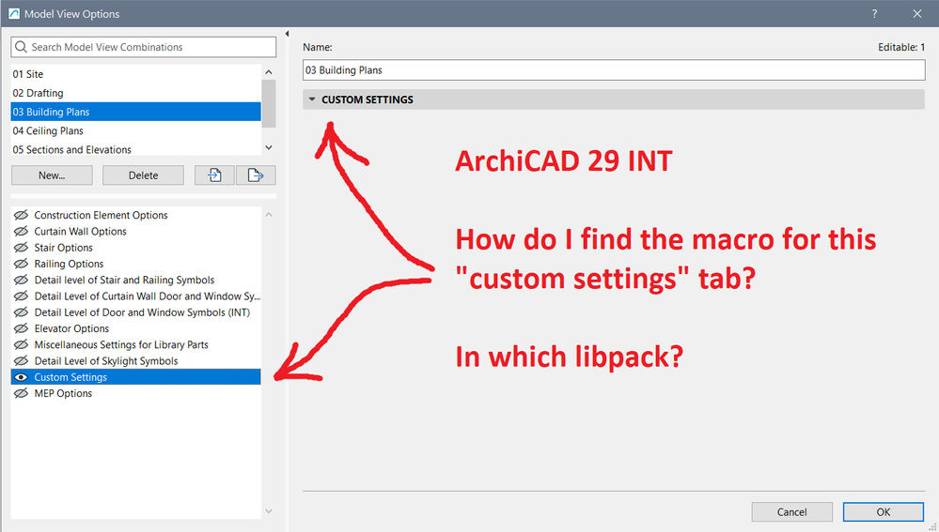Click combinations list scroll down arrow

(x=269, y=147)
